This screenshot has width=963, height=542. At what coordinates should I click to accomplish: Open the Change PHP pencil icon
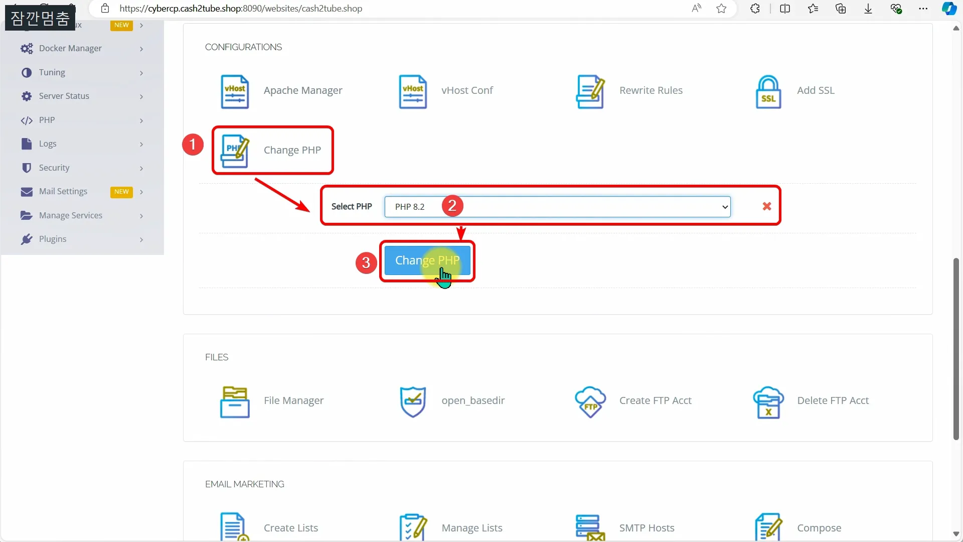click(x=235, y=151)
